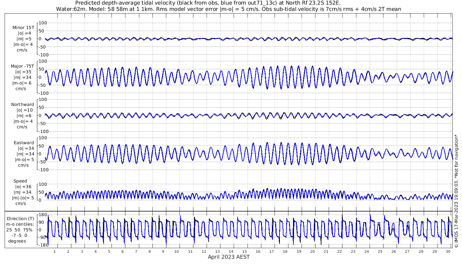The image size is (462, 264).
Task: Click the 'Major -75T' panel label
Action: pyautogui.click(x=22, y=66)
